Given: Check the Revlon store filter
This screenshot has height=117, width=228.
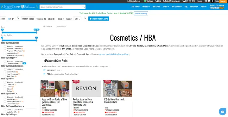Looking at the screenshot, I should point(5,91).
